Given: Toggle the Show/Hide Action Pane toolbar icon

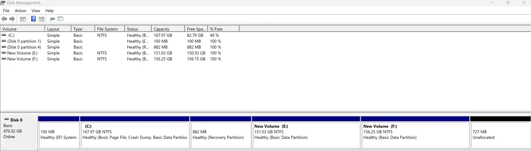Looking at the screenshot, I should click(x=42, y=19).
